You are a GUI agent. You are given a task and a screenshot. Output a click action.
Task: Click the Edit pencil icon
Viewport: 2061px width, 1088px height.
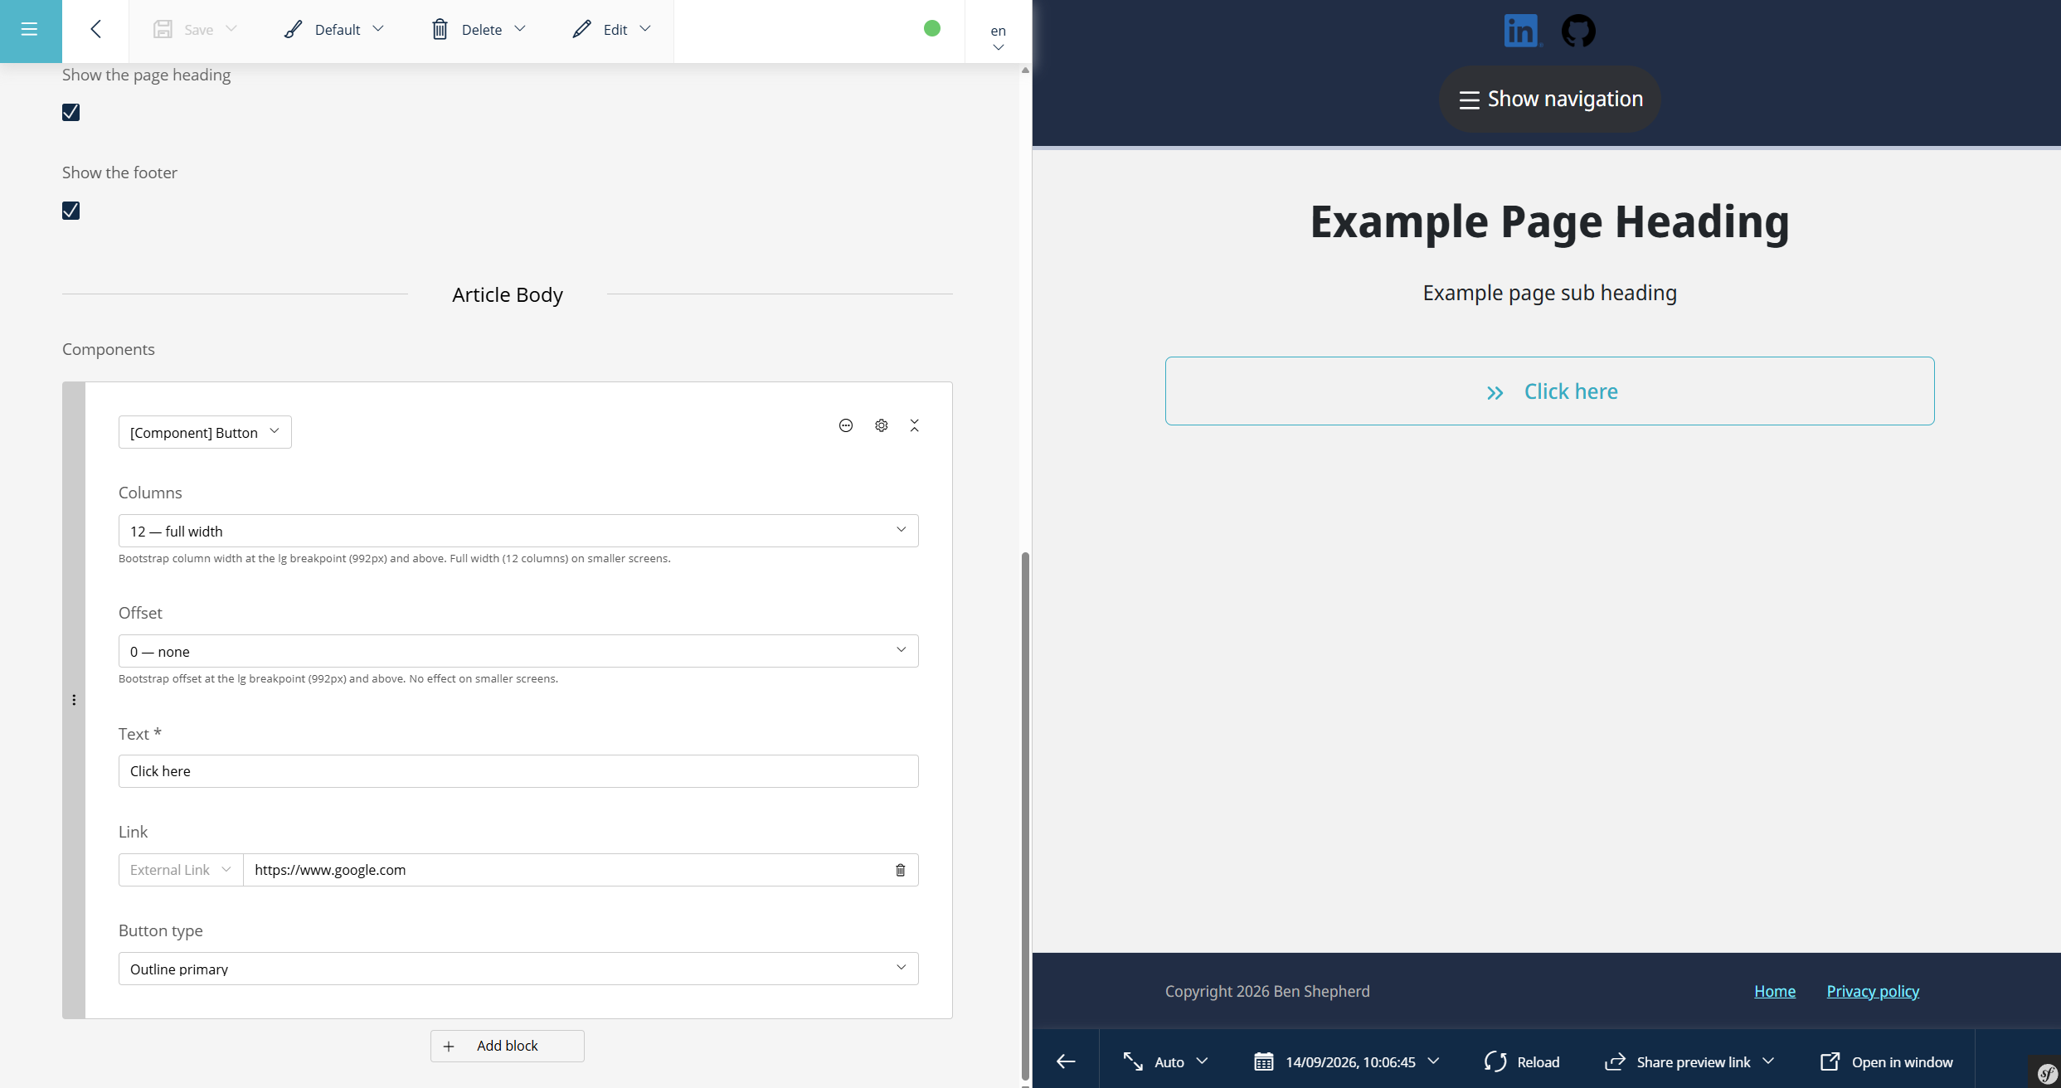click(582, 30)
